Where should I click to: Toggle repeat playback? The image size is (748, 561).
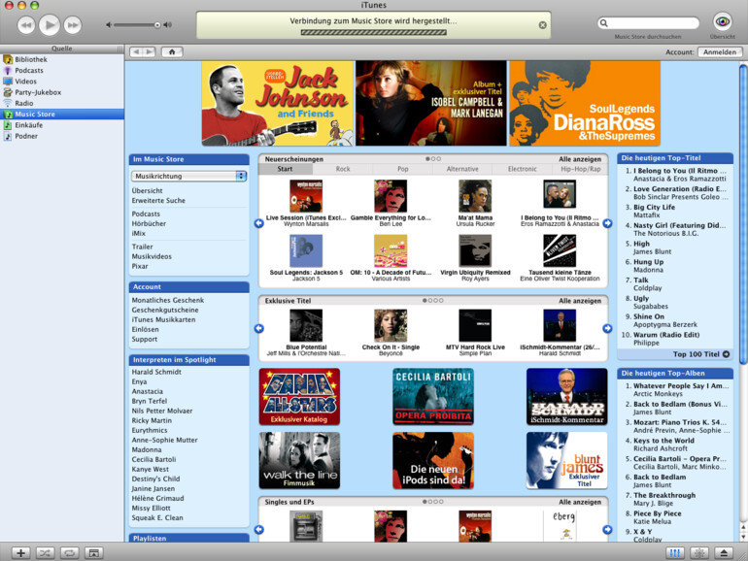click(69, 553)
